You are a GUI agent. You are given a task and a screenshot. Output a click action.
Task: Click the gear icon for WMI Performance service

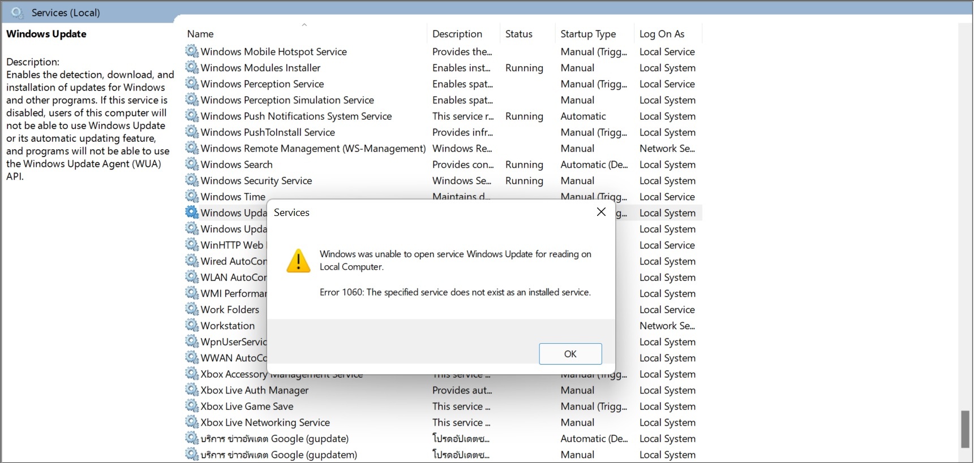[x=192, y=293]
